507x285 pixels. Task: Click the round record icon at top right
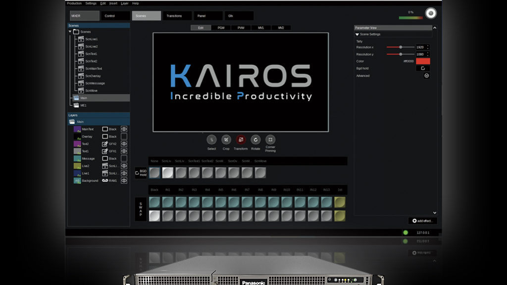[431, 13]
